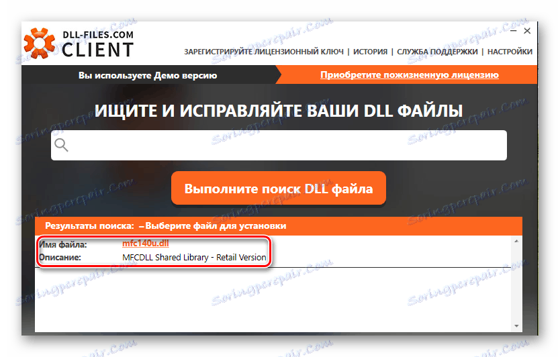Viewport: 560px width, 357px height.
Task: Open 'Зарегистрируйте лицензионный ключ' menu item
Action: pyautogui.click(x=264, y=52)
